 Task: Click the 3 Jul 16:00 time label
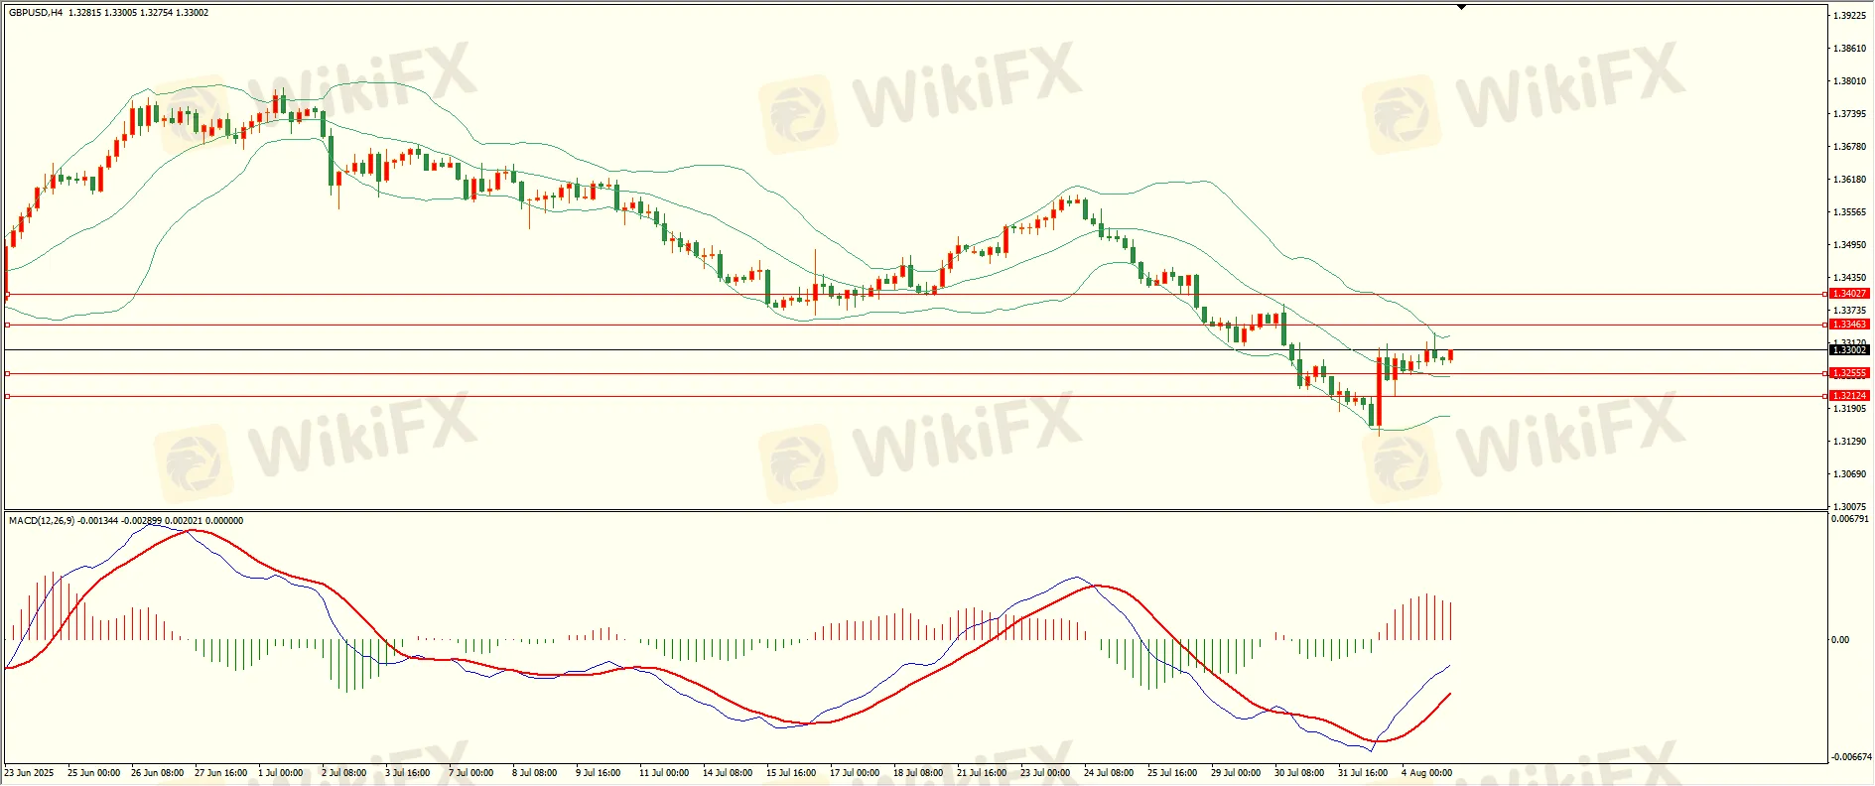(408, 773)
